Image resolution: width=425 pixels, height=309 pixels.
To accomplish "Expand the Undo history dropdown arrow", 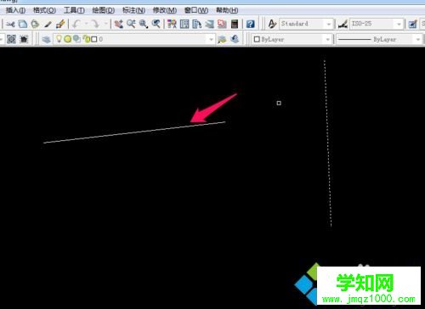I will [87, 24].
